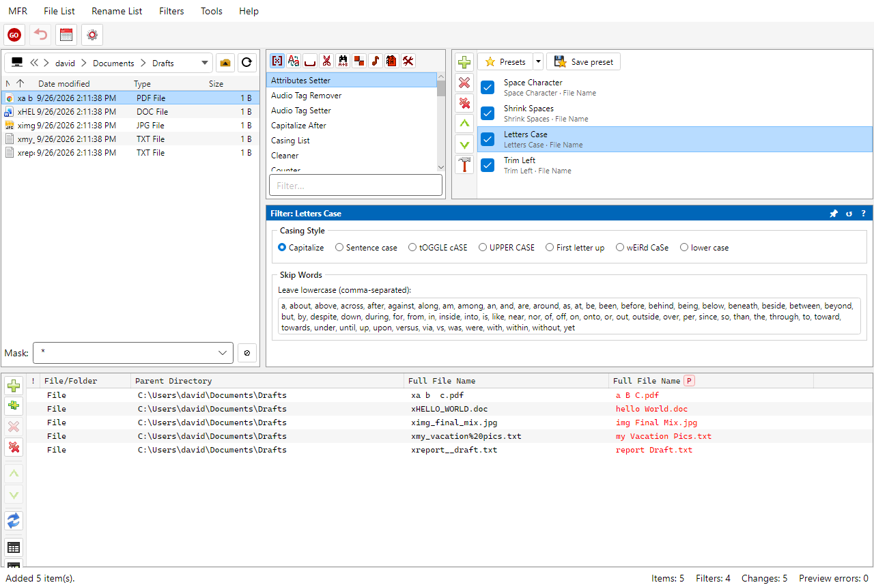Choose the wEiRd CaSe casing style

(642, 248)
